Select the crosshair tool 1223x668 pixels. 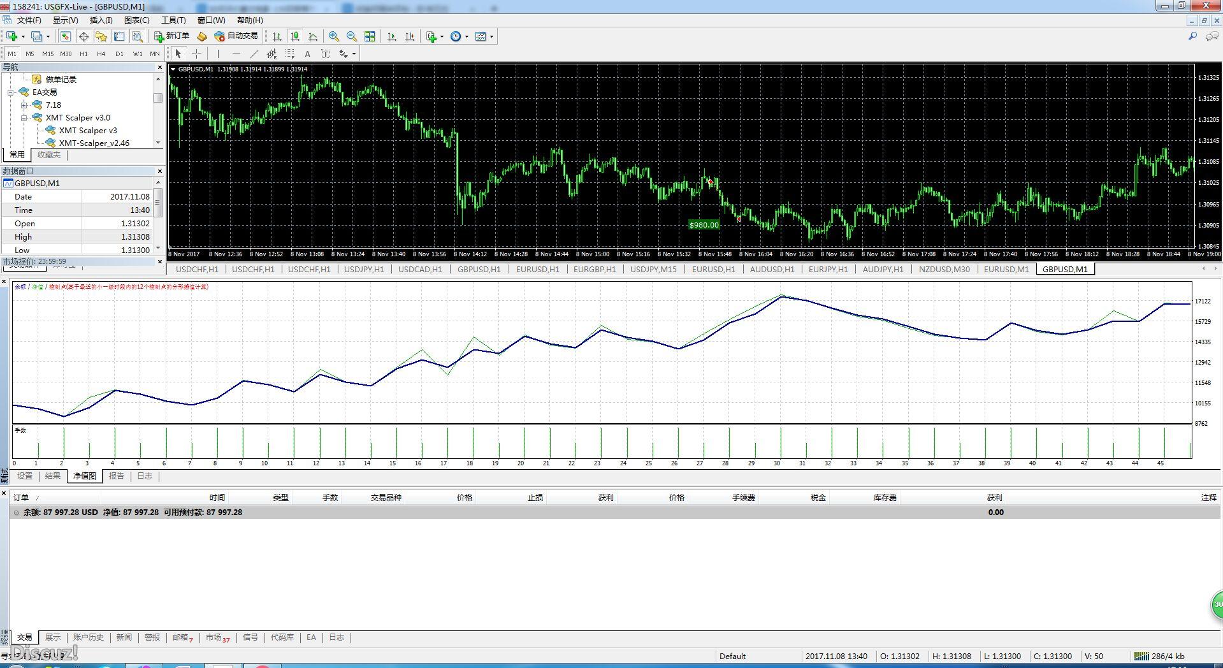click(197, 54)
